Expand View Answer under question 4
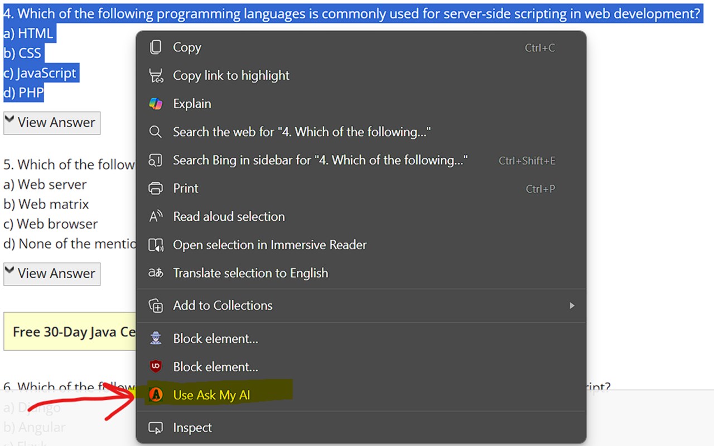This screenshot has height=446, width=714. pos(52,123)
